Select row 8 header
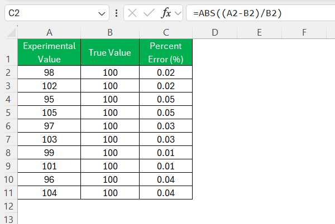Screen dimensions: 335x224 (x=8, y=153)
